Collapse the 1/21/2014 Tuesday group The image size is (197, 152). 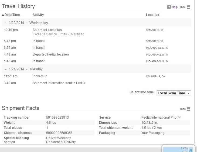pos(6,69)
